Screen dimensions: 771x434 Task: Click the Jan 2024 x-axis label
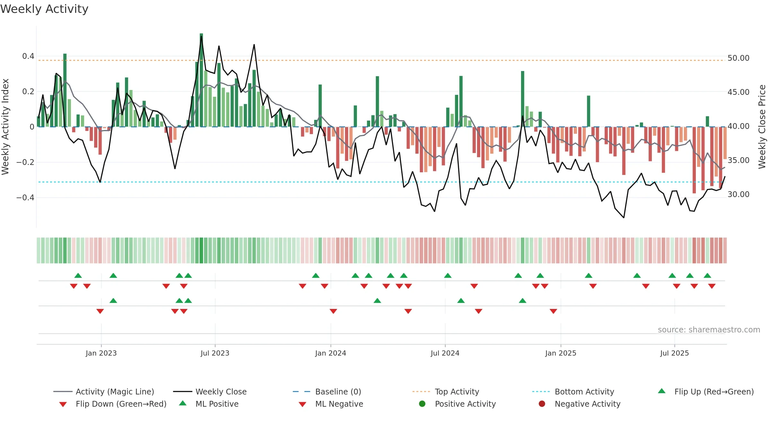click(x=331, y=353)
